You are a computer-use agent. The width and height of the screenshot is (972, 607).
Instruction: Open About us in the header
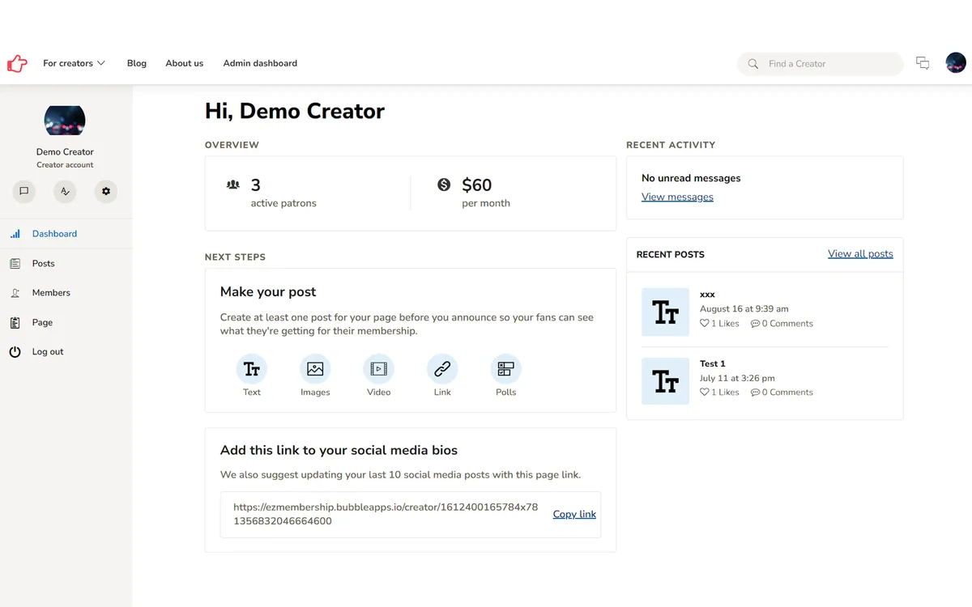185,63
